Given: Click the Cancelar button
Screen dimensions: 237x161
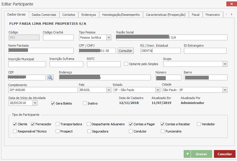Looking at the screenshot, I should click(x=225, y=154).
